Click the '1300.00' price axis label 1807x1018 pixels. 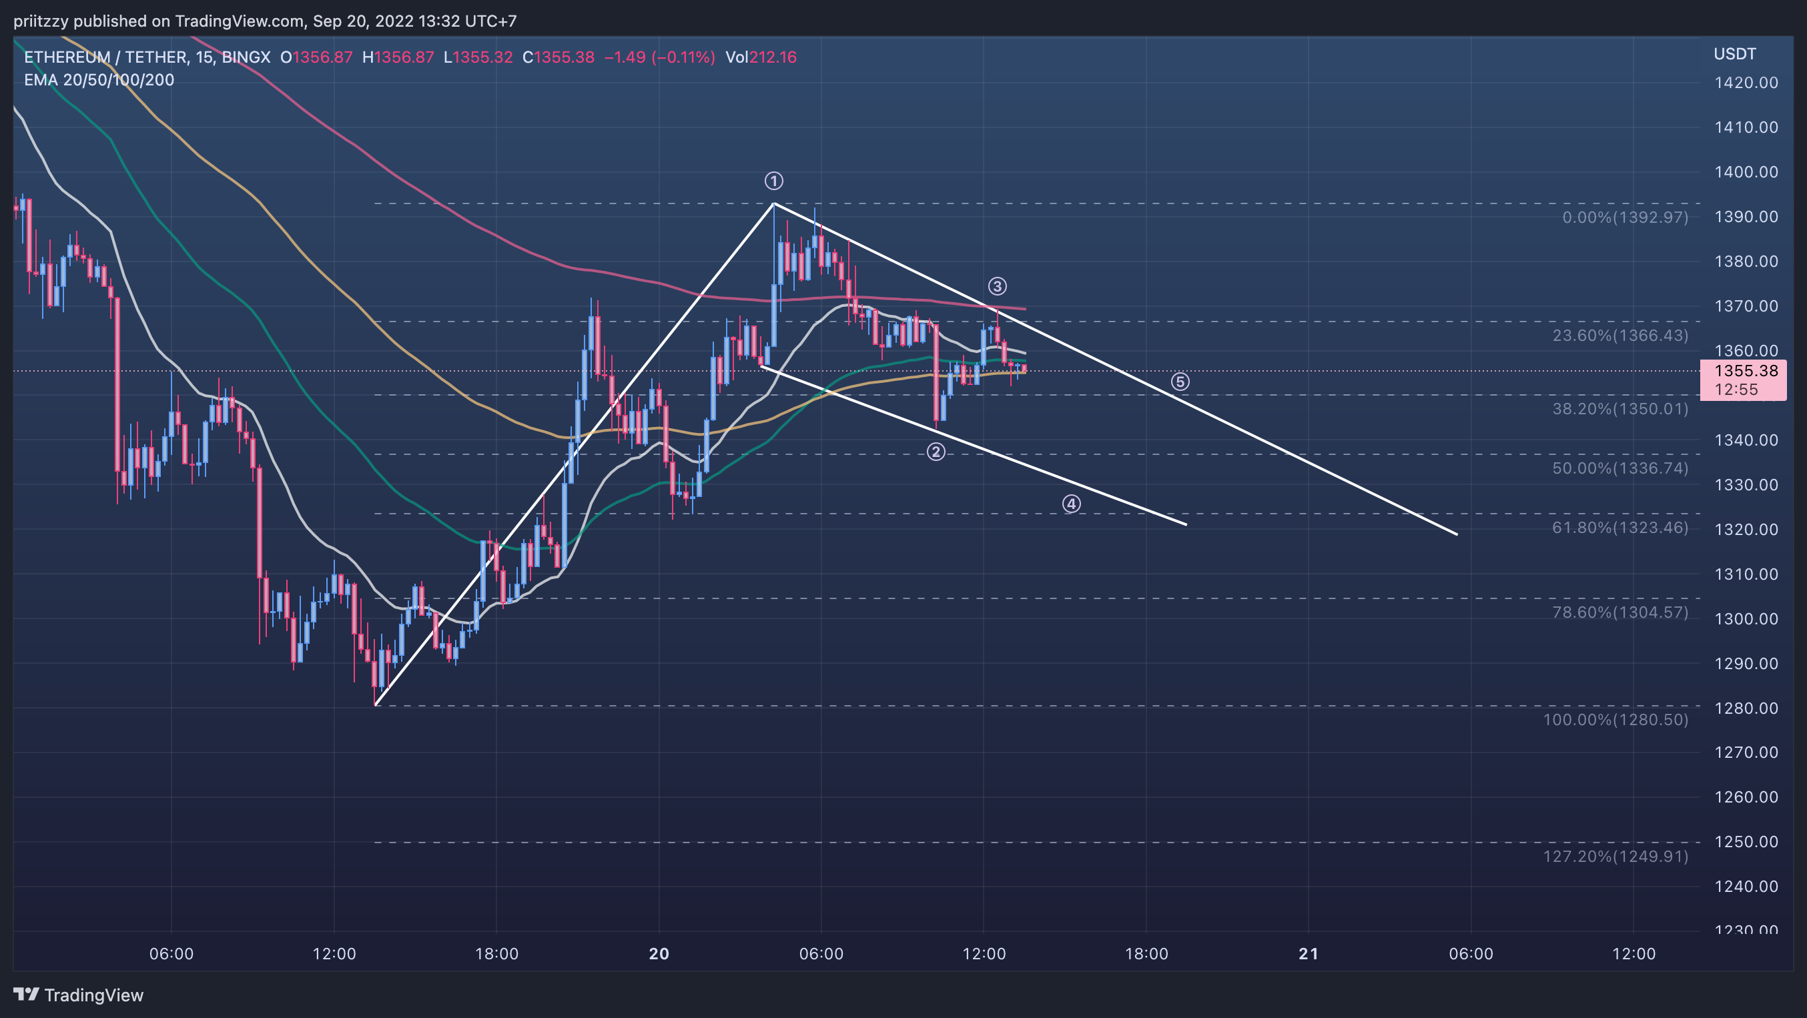click(x=1746, y=619)
